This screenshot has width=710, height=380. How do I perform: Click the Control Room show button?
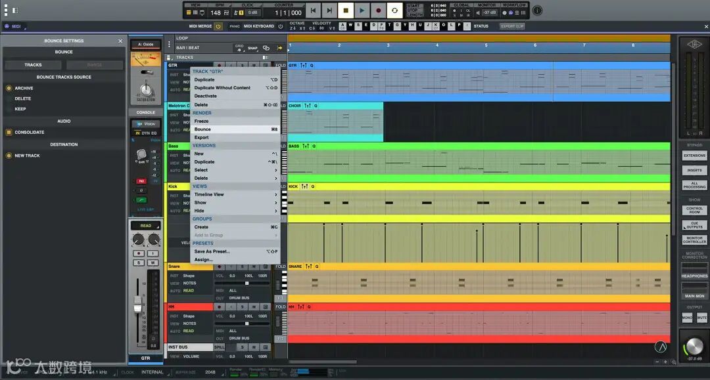(694, 210)
